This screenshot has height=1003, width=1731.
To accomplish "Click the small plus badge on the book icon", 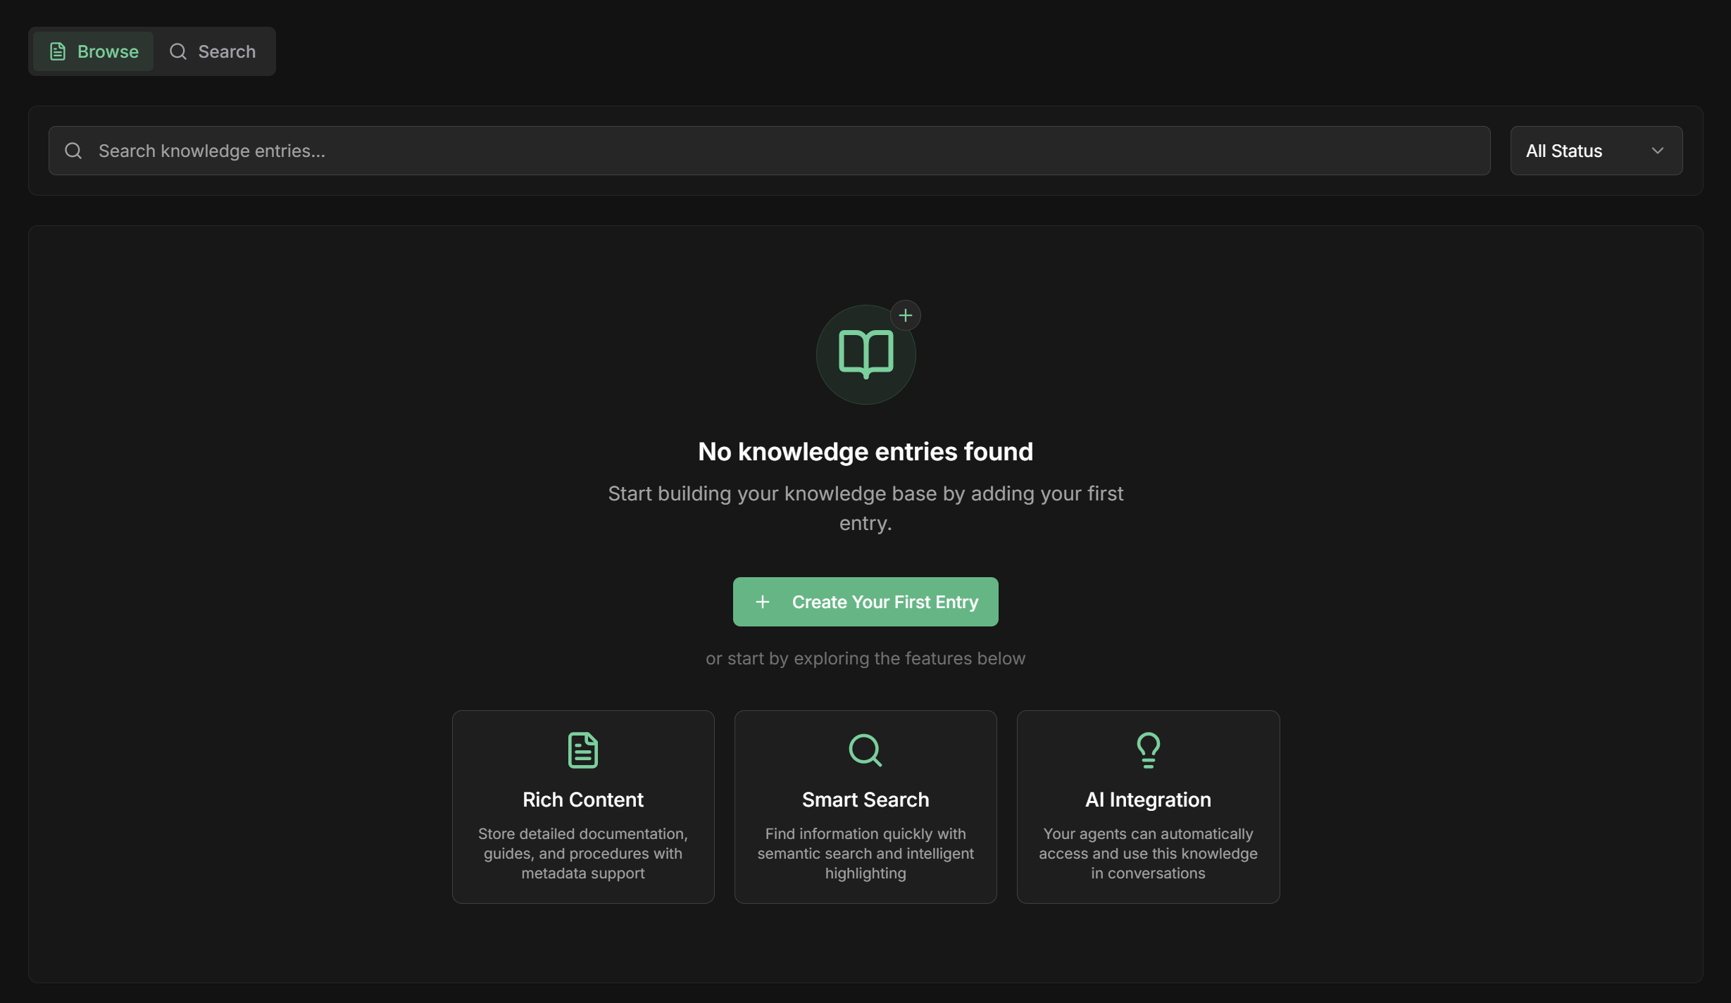I will pos(905,315).
